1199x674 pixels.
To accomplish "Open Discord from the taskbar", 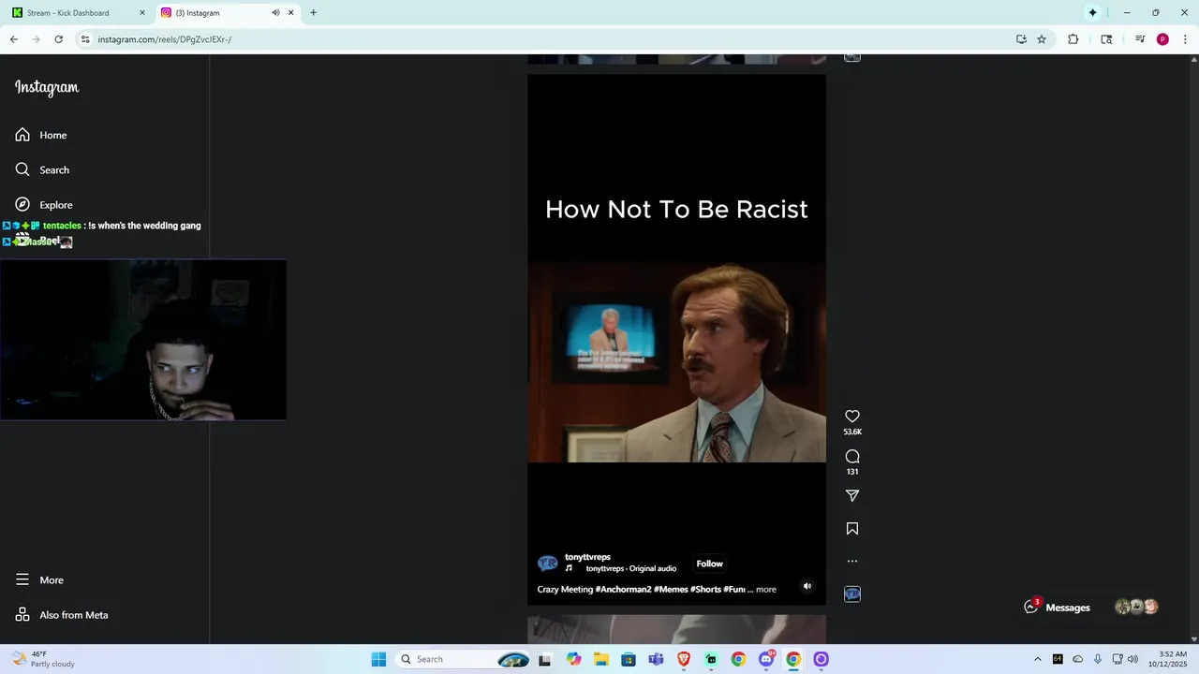I will (766, 659).
